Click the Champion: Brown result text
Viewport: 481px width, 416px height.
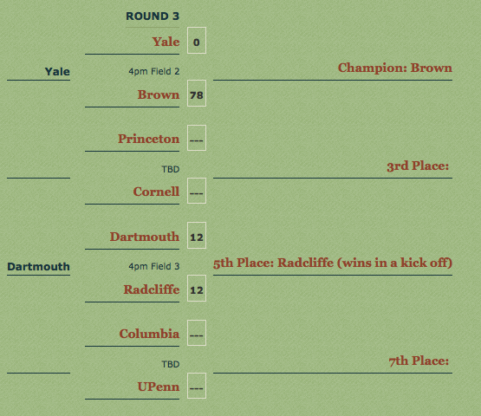(395, 68)
